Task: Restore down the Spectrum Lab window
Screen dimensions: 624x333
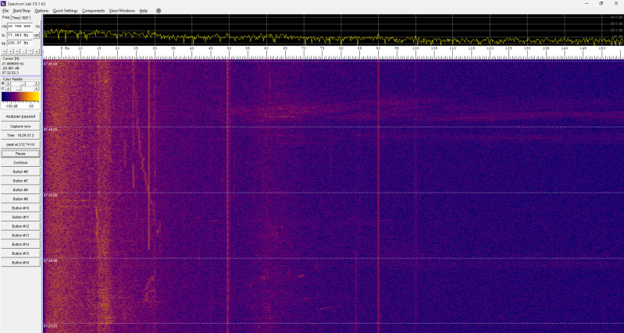Action: [x=601, y=4]
